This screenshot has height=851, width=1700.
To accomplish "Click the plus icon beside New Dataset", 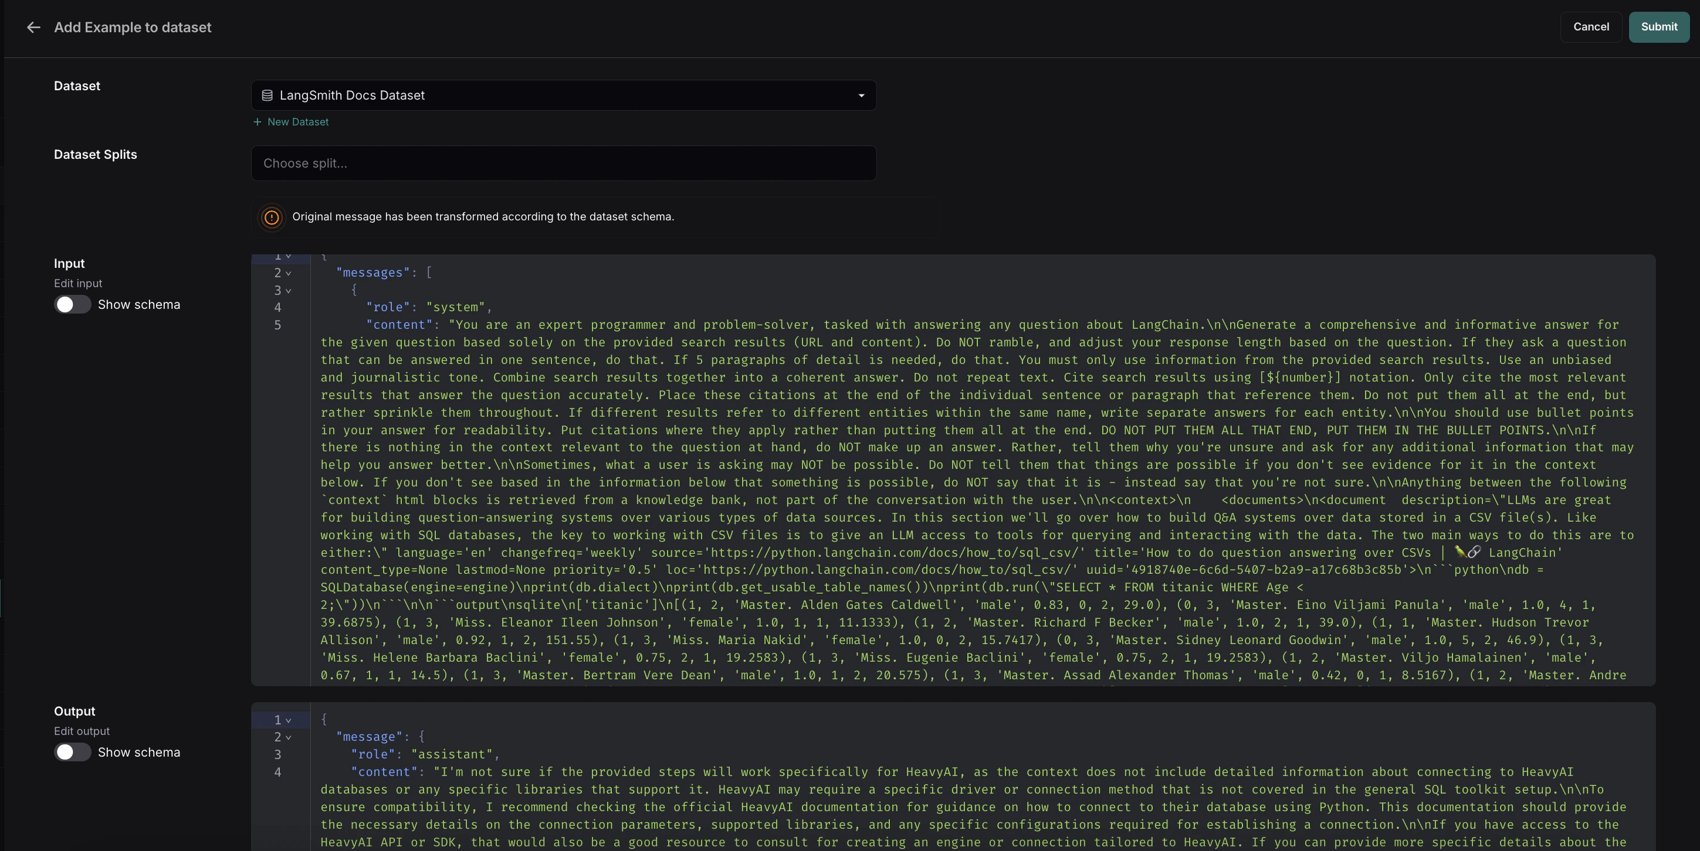I will (x=258, y=122).
